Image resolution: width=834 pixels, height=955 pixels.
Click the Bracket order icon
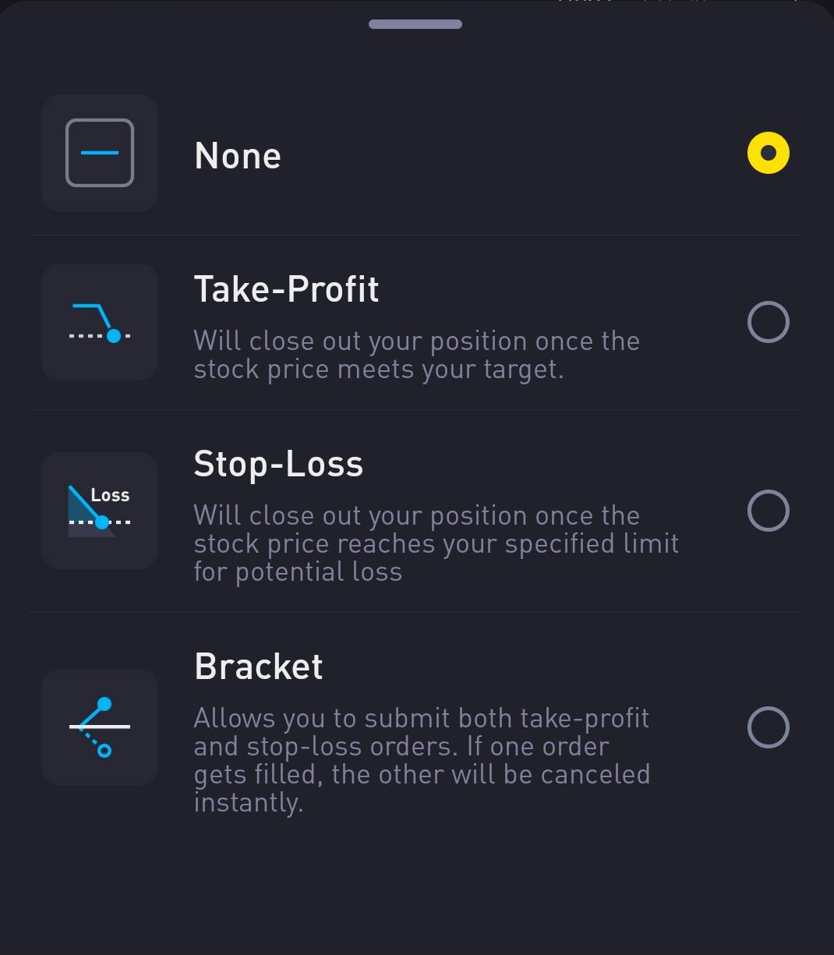click(100, 727)
